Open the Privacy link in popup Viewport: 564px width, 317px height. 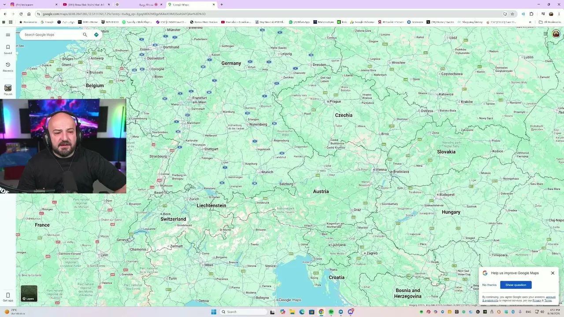537,301
